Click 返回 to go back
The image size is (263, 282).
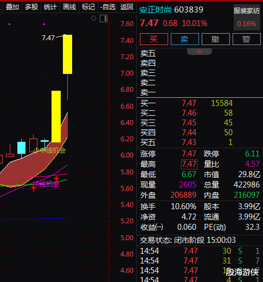coord(127,7)
